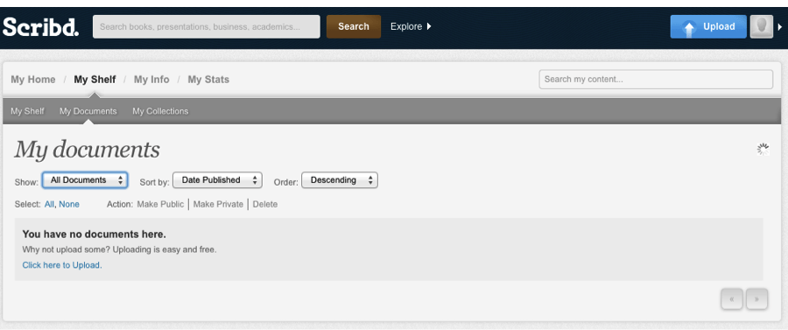Upload a document with the blue button
The image size is (788, 330).
point(708,26)
